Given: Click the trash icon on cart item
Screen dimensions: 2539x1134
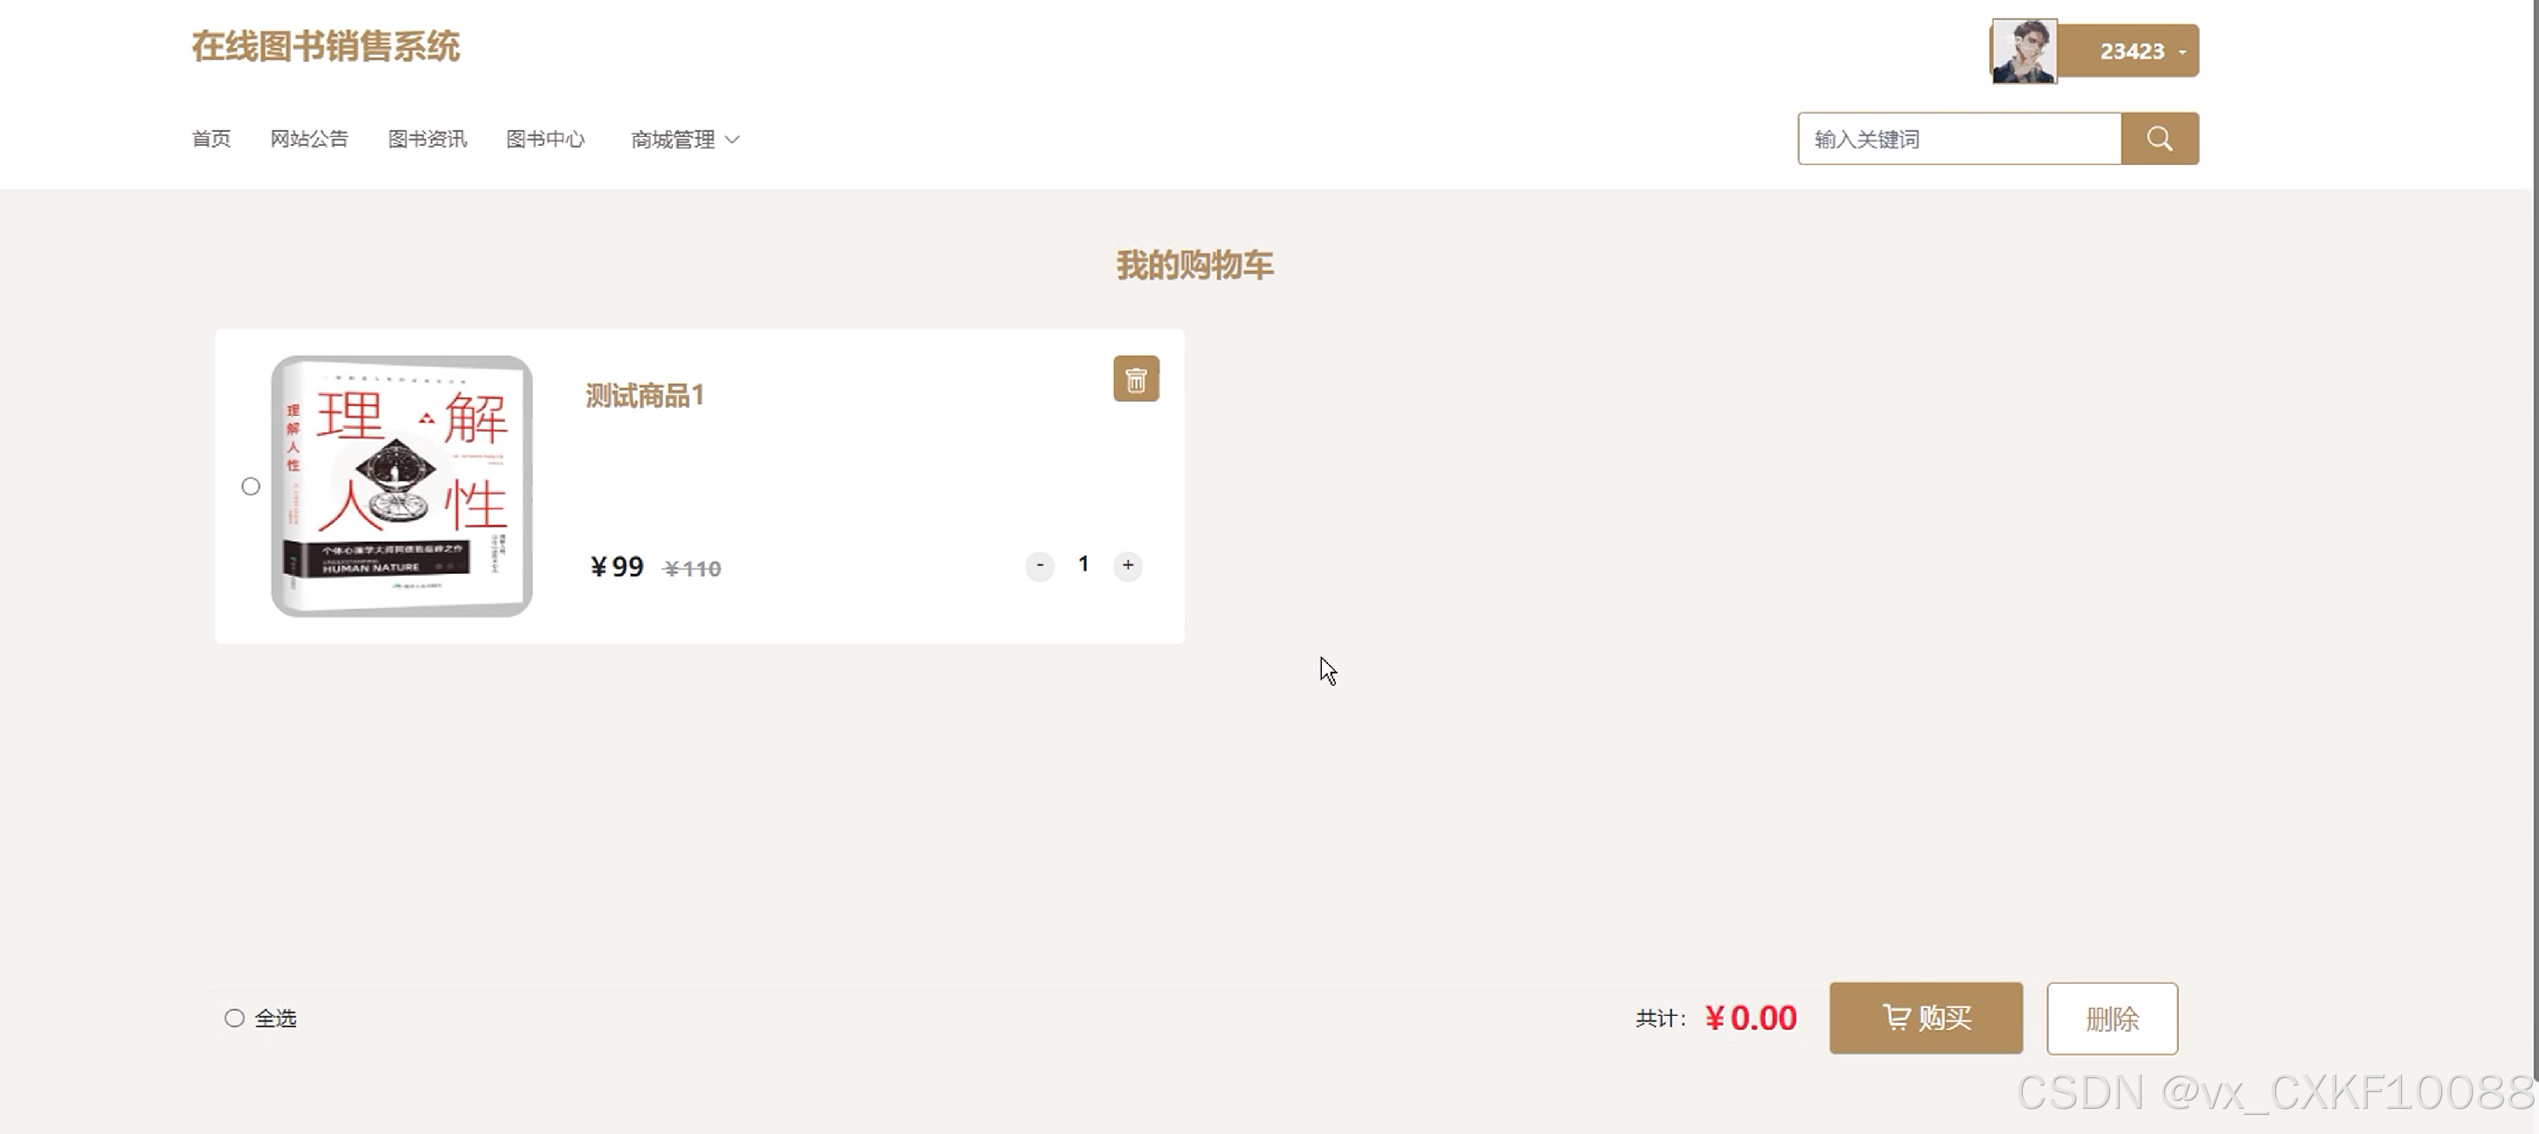Looking at the screenshot, I should click(1136, 379).
